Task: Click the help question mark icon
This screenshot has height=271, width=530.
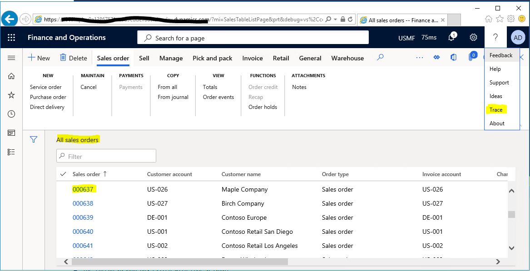Action: [495, 38]
